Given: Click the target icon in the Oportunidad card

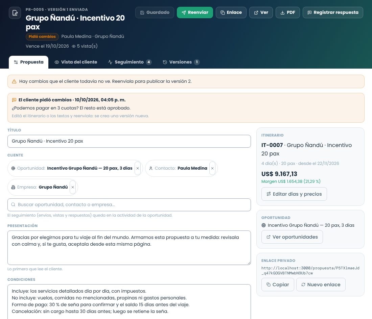Looking at the screenshot, I should pyautogui.click(x=263, y=225).
